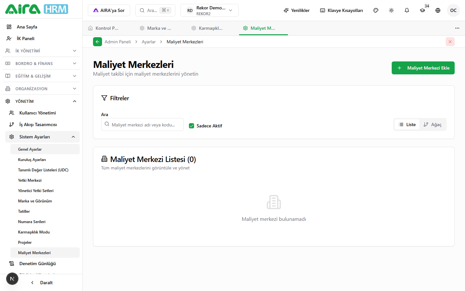Image resolution: width=465 pixels, height=291 pixels.
Task: Expand ORGANİZASYON section
Action: point(41,89)
